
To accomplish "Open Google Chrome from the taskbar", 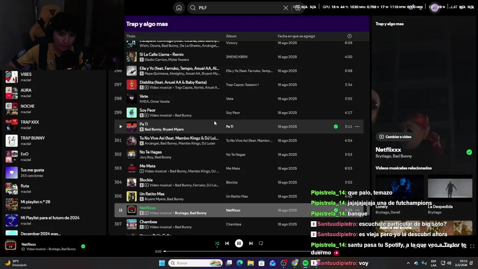I will (295, 263).
